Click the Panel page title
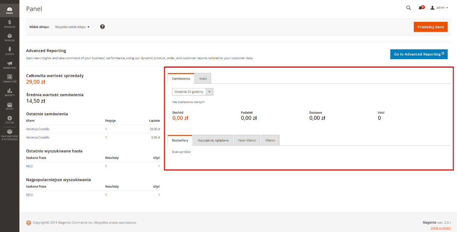Viewport: 457px width, 232px height. click(x=34, y=9)
